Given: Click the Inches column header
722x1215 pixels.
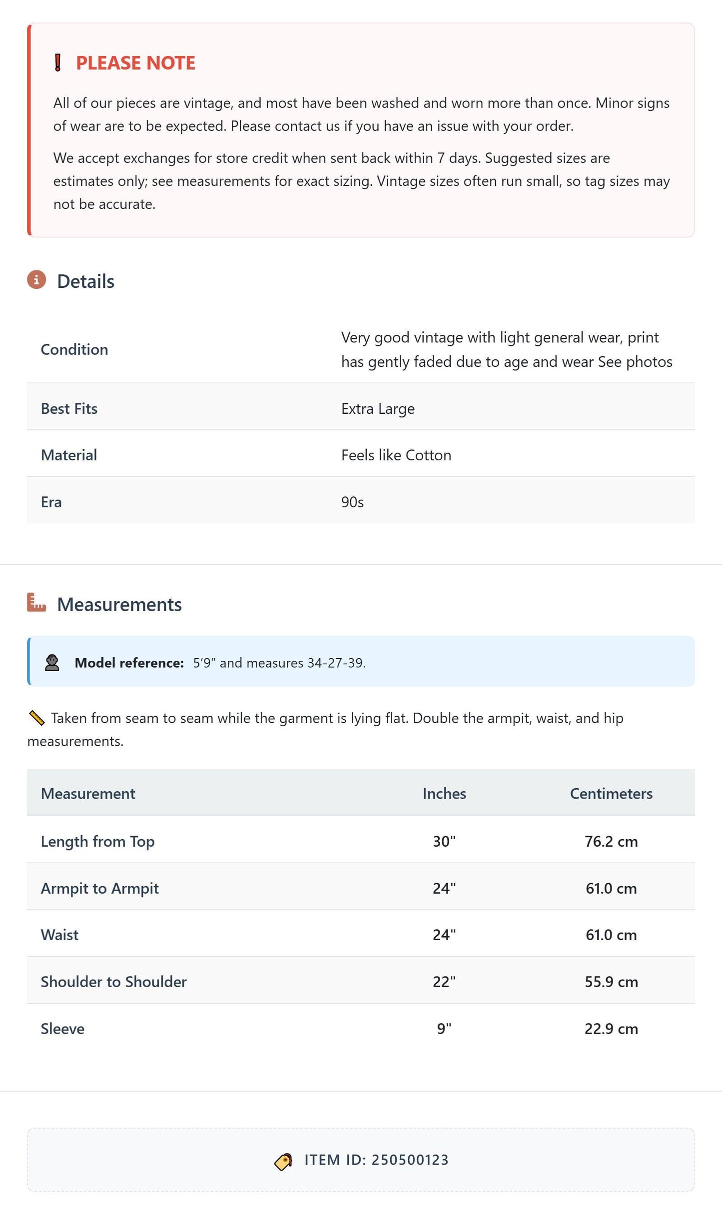Looking at the screenshot, I should [444, 794].
